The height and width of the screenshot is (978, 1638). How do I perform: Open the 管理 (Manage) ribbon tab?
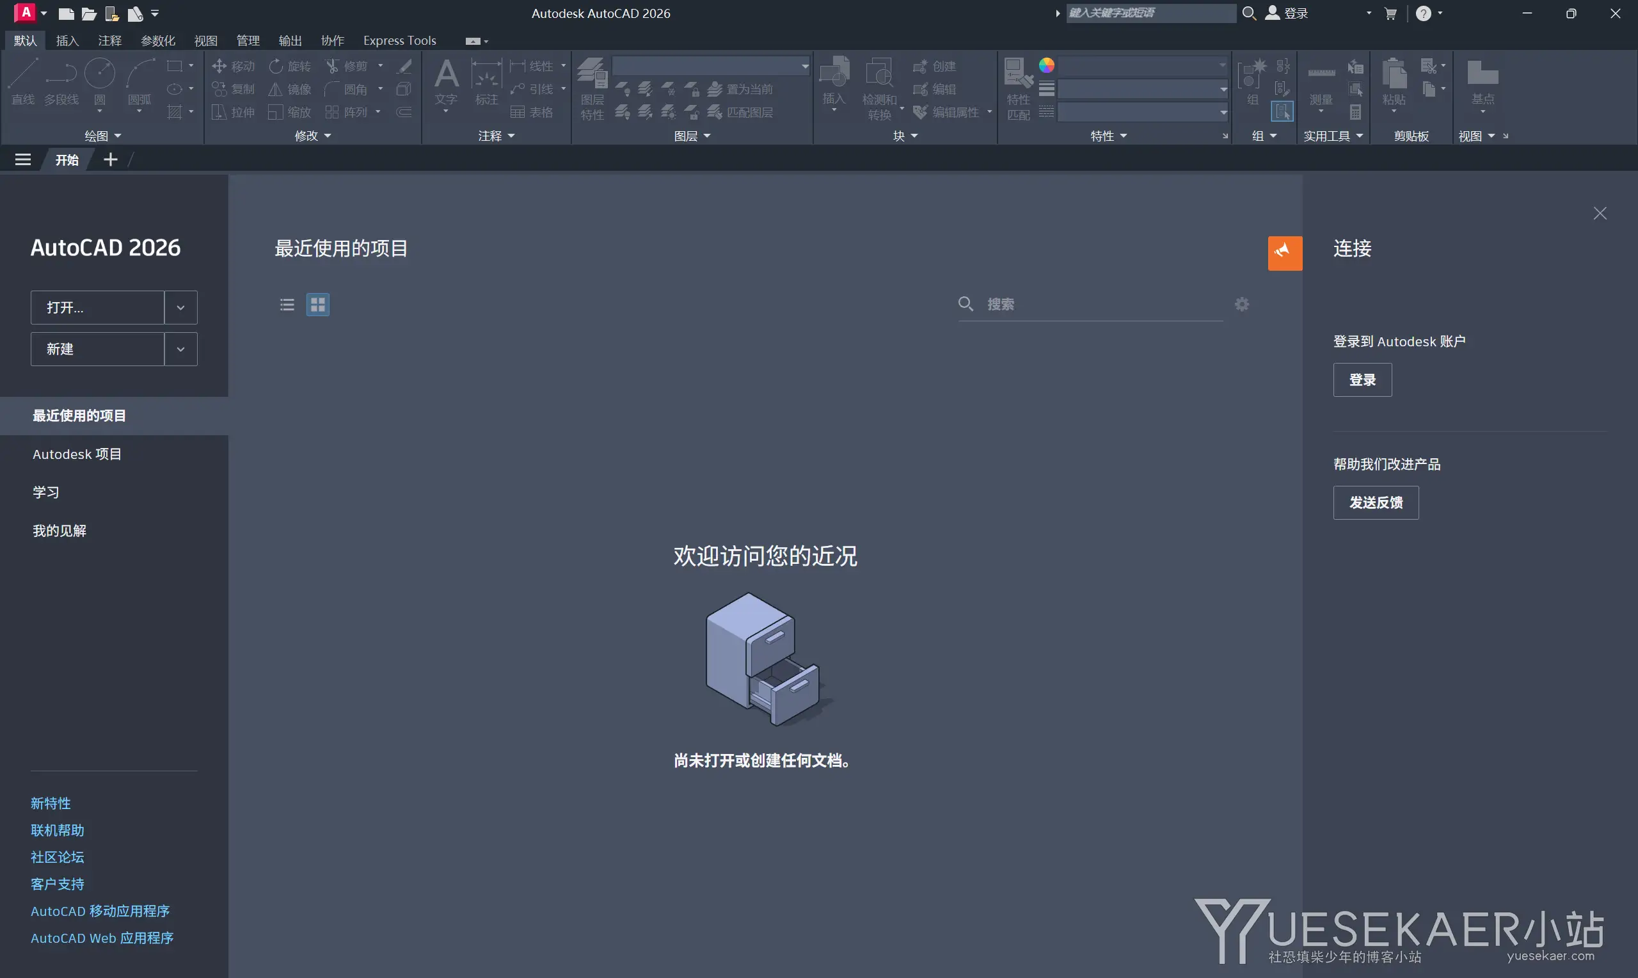pyautogui.click(x=248, y=40)
